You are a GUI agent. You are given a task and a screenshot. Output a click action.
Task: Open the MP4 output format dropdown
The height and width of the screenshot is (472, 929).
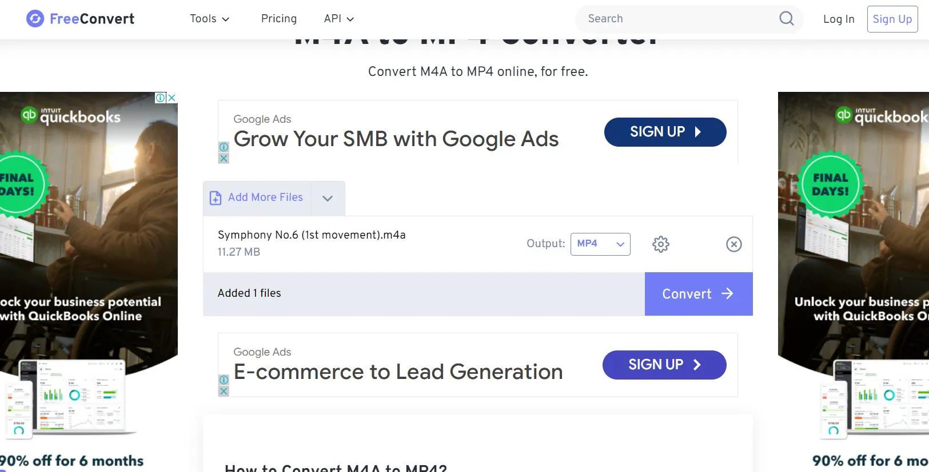coord(600,244)
